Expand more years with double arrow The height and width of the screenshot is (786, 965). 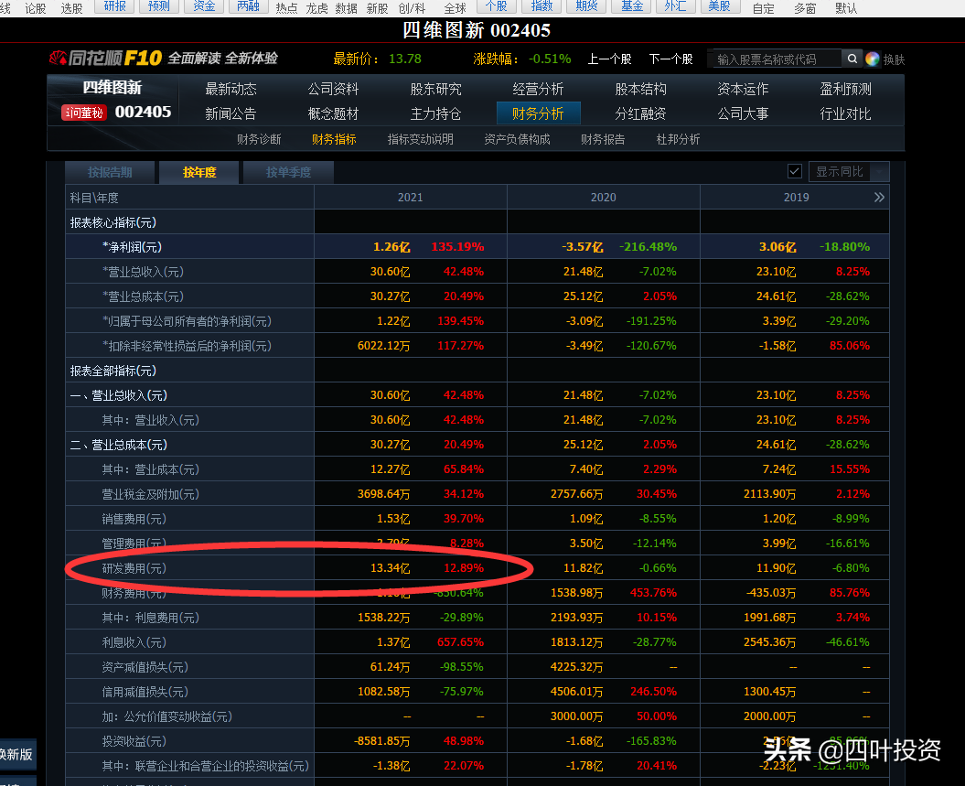pos(879,197)
